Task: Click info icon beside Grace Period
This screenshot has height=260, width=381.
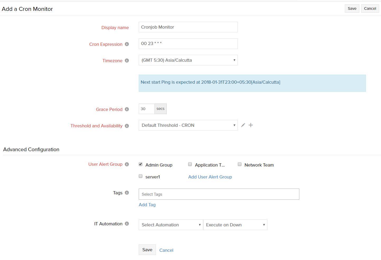Action: pyautogui.click(x=127, y=109)
